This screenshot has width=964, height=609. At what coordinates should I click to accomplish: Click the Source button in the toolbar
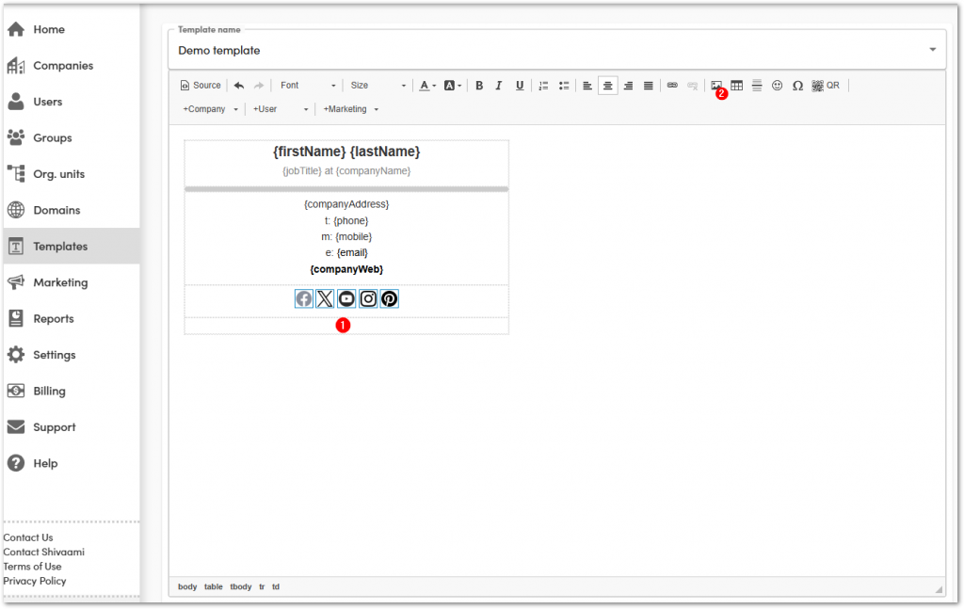tap(200, 85)
